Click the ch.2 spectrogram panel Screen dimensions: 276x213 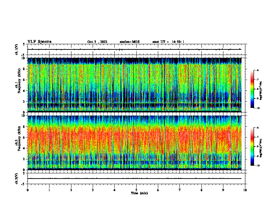point(135,143)
